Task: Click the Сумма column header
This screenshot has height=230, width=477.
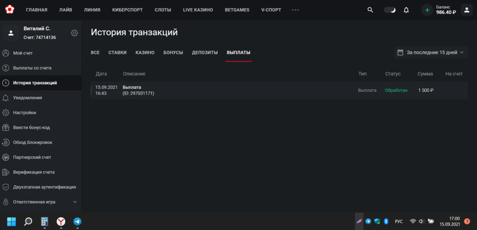Action: click(425, 74)
